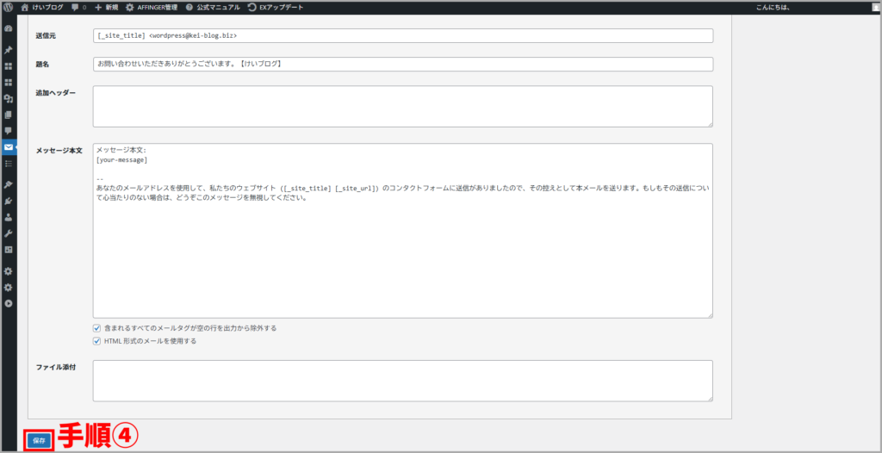Open AFFINGER管理 in the admin bar
This screenshot has height=453, width=882.
(152, 7)
